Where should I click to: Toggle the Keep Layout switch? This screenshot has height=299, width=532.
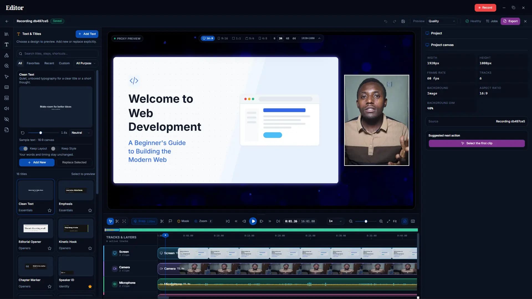(24, 149)
